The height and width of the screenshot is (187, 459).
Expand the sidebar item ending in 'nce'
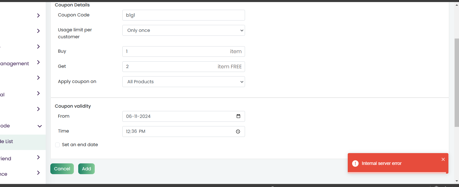coord(38,173)
